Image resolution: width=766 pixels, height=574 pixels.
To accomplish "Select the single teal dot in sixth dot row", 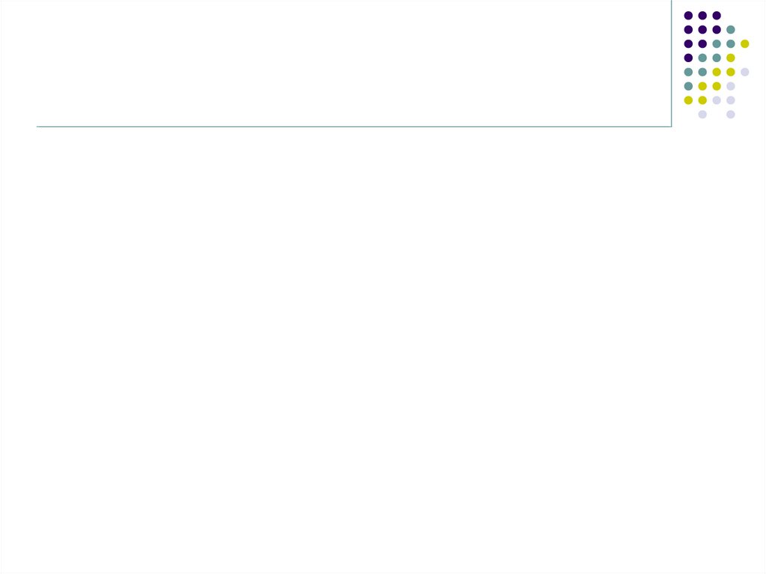I will [x=688, y=86].
